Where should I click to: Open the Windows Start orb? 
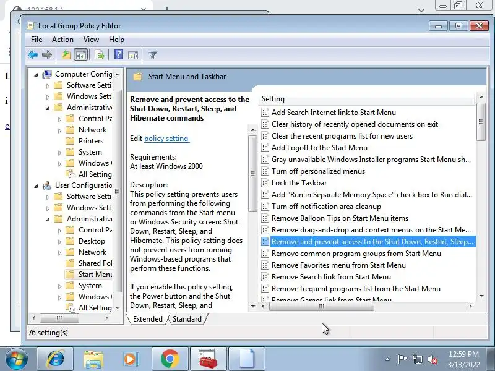coord(16,359)
